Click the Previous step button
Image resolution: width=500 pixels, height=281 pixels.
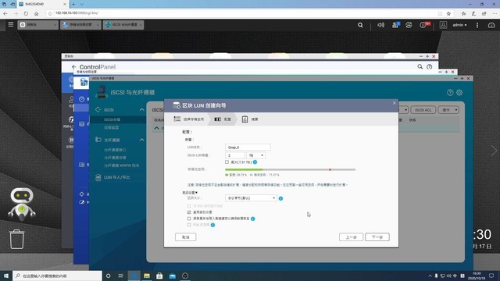coord(351,237)
